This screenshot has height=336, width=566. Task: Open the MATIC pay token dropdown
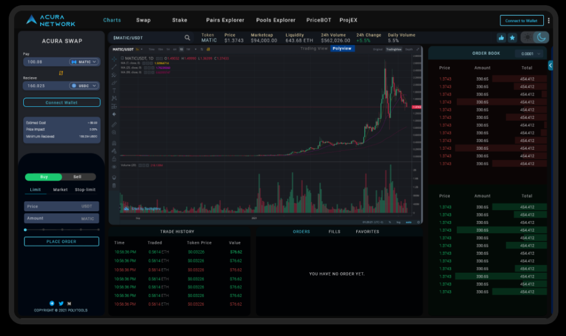pyautogui.click(x=84, y=62)
